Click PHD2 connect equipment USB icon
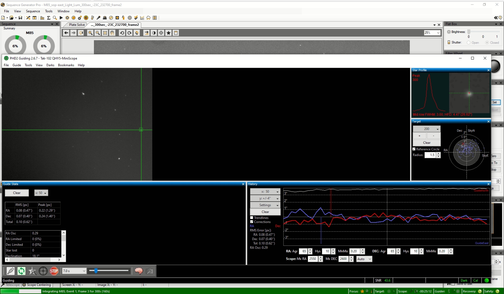This screenshot has width=504, height=294. coord(11,271)
